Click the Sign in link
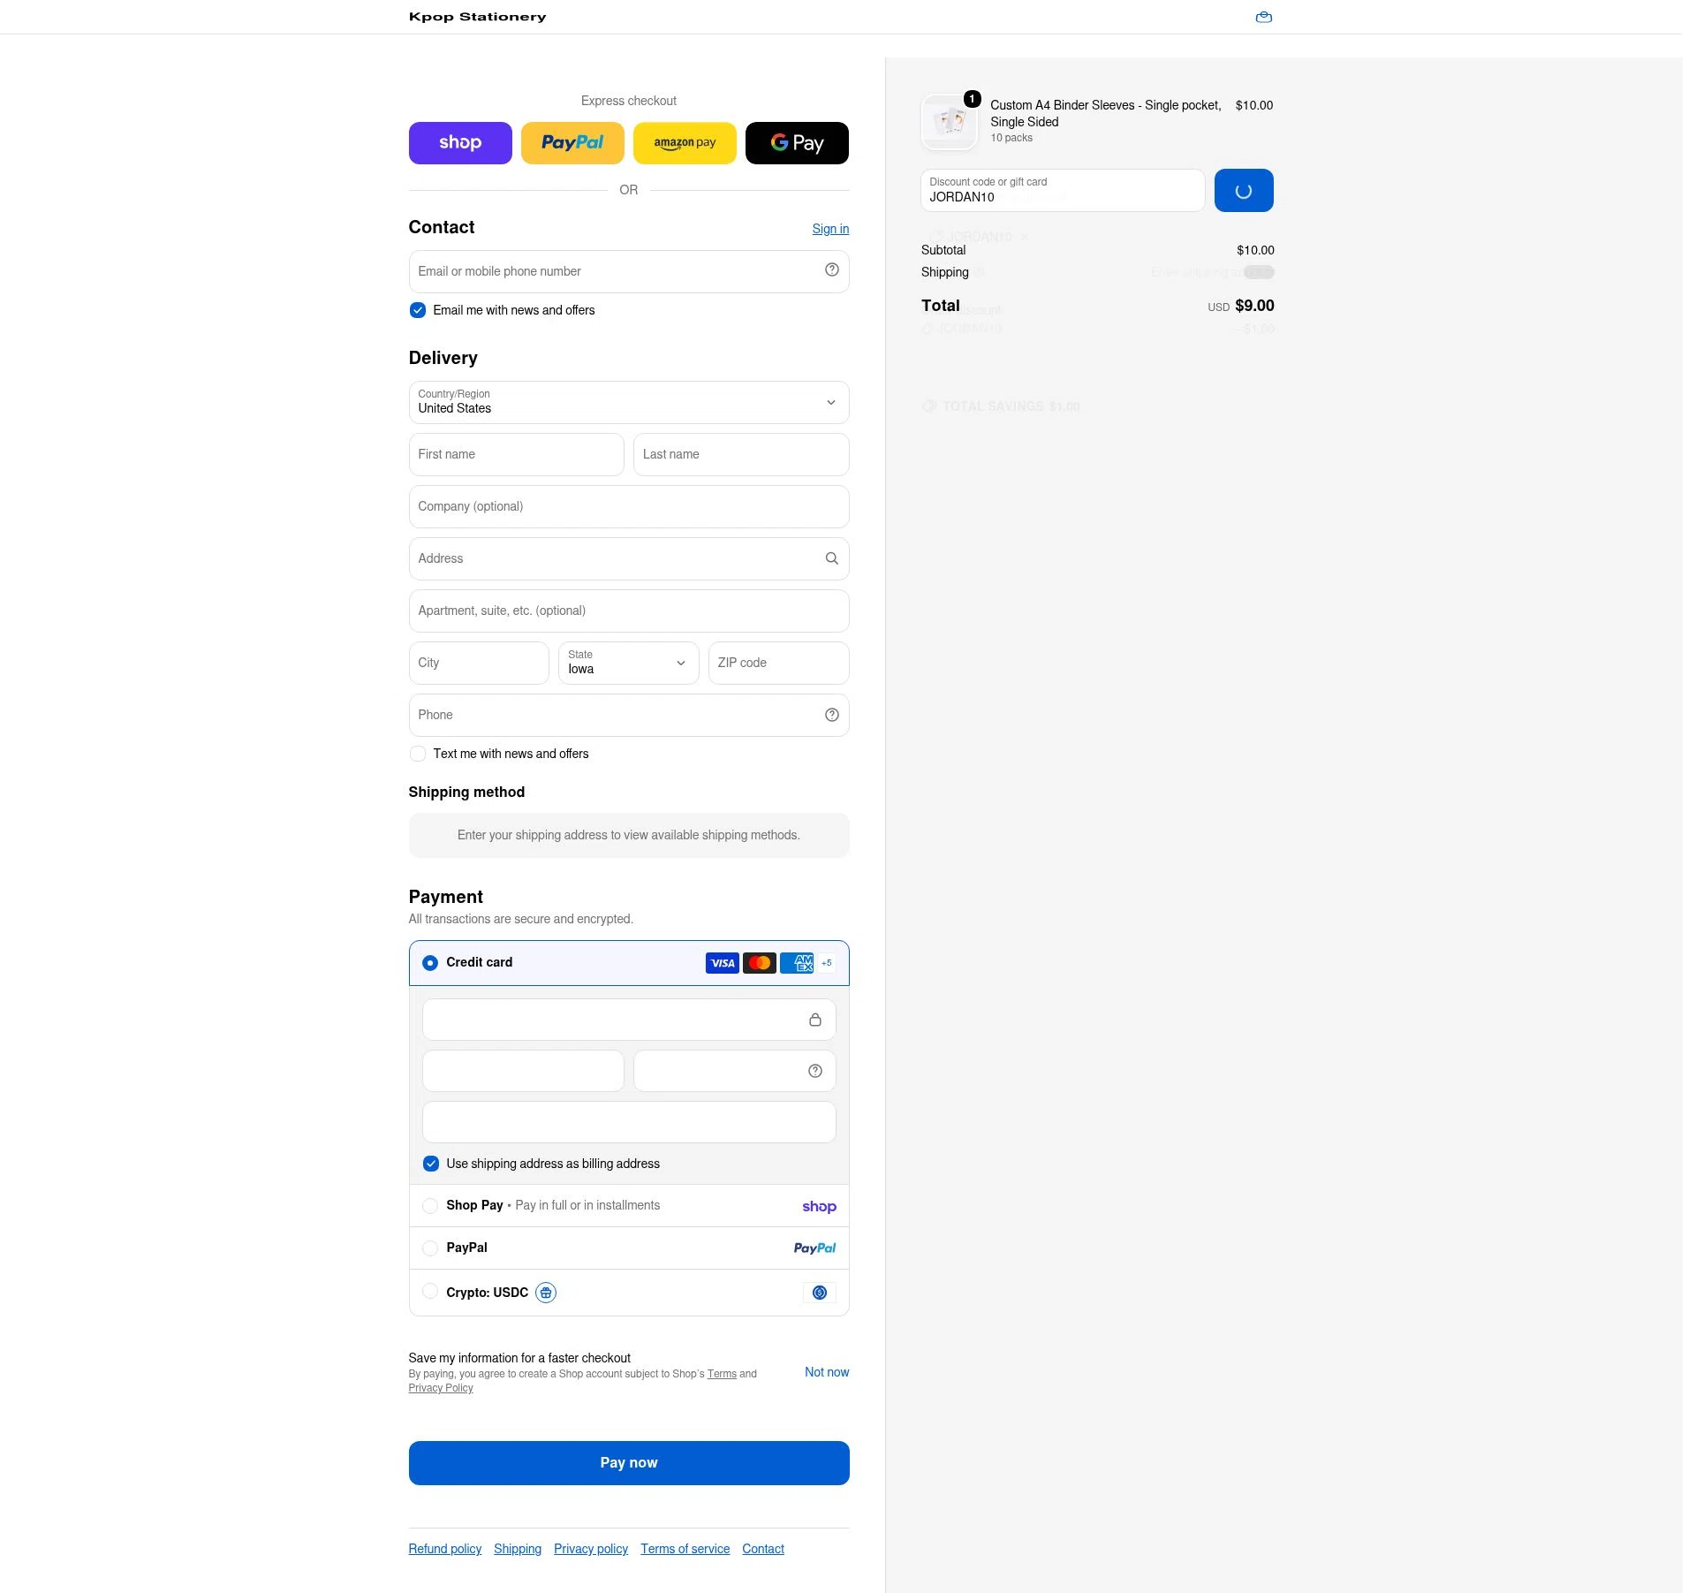This screenshot has height=1593, width=1696. (830, 229)
